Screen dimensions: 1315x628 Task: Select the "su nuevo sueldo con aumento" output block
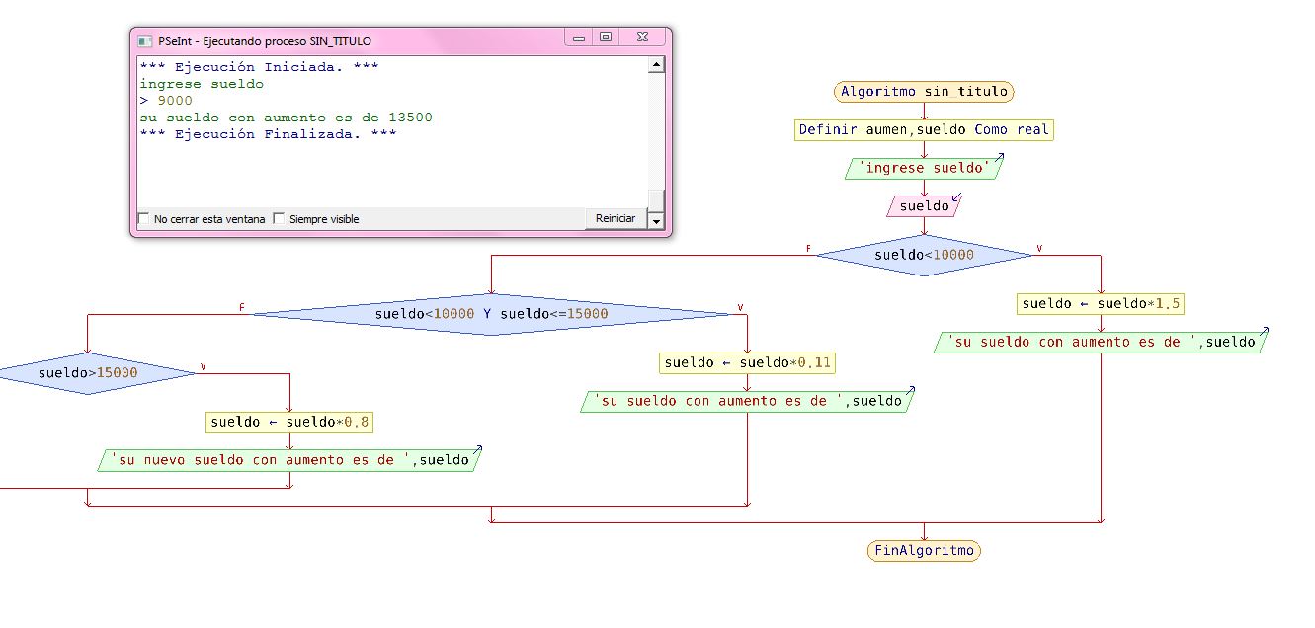[x=288, y=460]
